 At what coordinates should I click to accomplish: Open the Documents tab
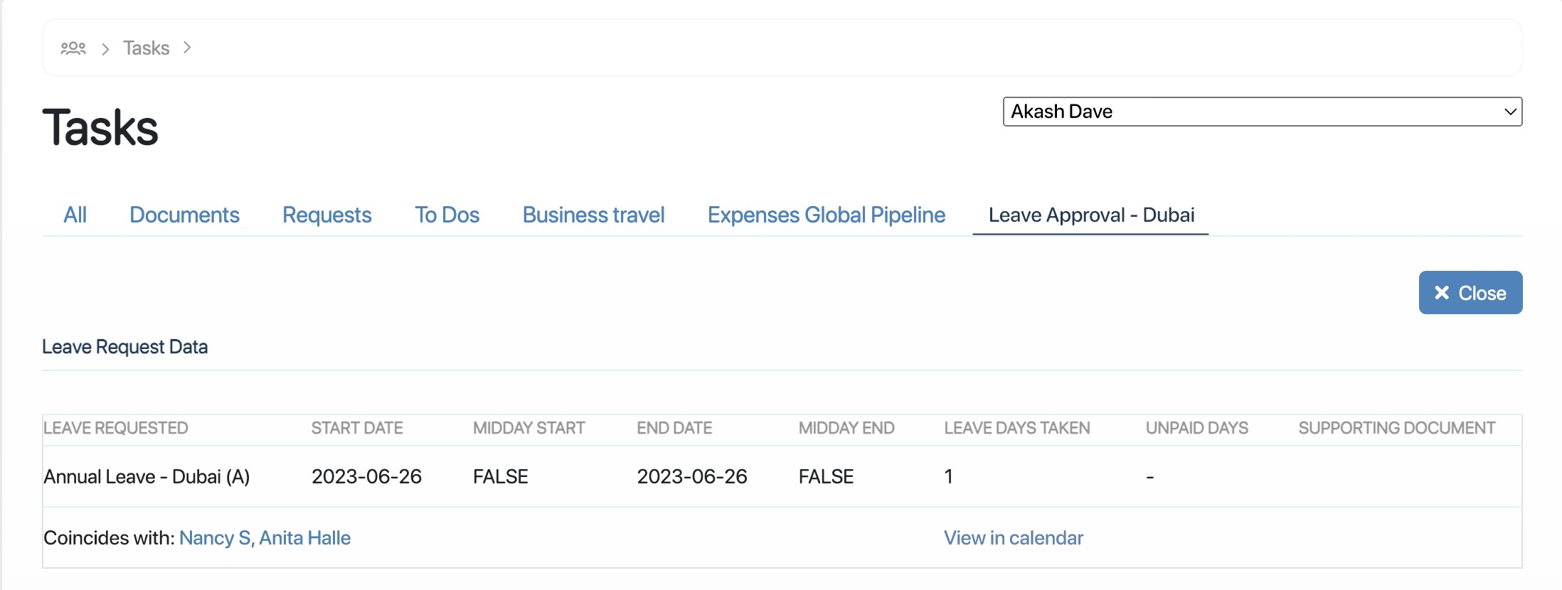coord(184,215)
